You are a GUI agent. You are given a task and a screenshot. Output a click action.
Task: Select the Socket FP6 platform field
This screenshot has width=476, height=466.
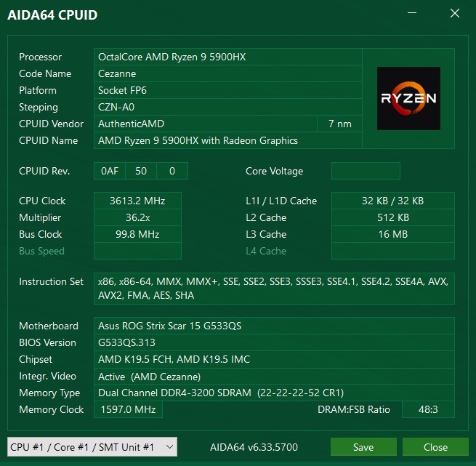[x=228, y=90]
